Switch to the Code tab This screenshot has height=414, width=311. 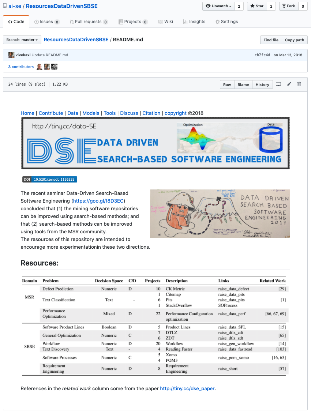[x=16, y=22]
